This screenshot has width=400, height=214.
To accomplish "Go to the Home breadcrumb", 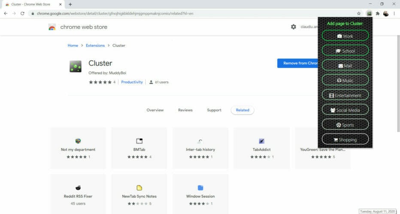I will click(73, 45).
